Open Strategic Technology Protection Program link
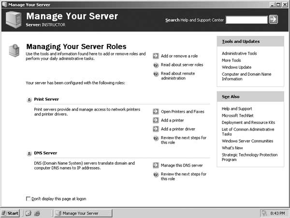Image resolution: width=290 pixels, height=218 pixels. 250,157
